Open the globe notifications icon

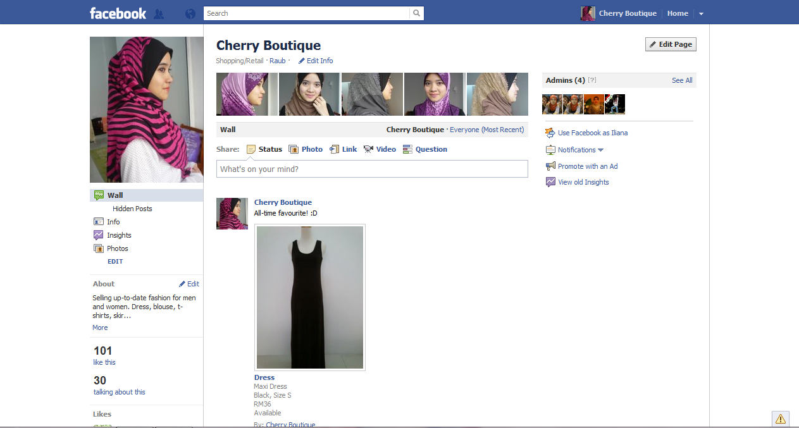(190, 13)
